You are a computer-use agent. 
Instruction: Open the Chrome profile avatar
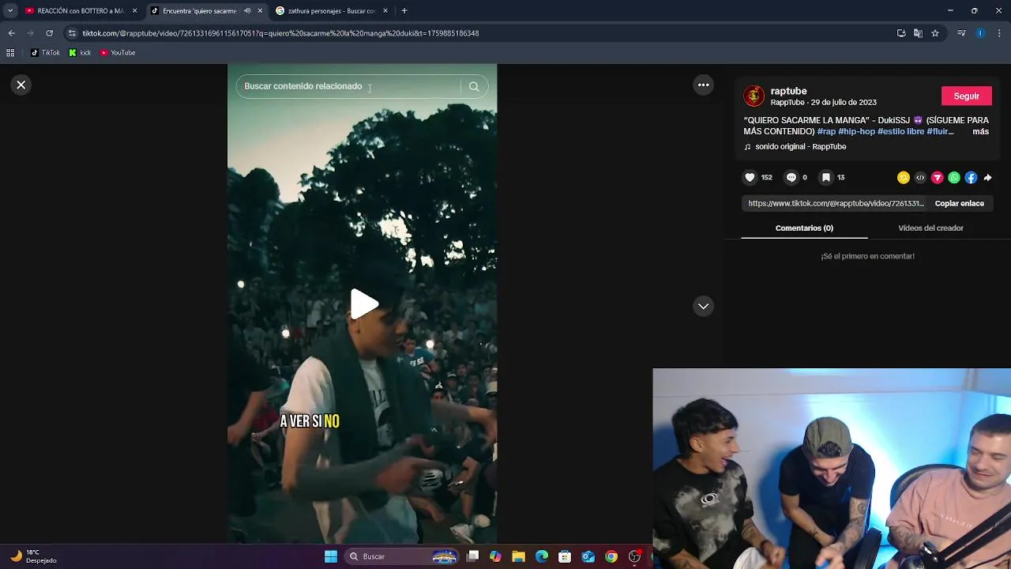pyautogui.click(x=980, y=33)
